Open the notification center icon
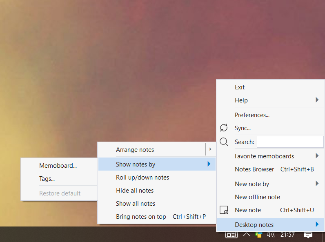Image resolution: width=325 pixels, height=242 pixels. tap(308, 235)
